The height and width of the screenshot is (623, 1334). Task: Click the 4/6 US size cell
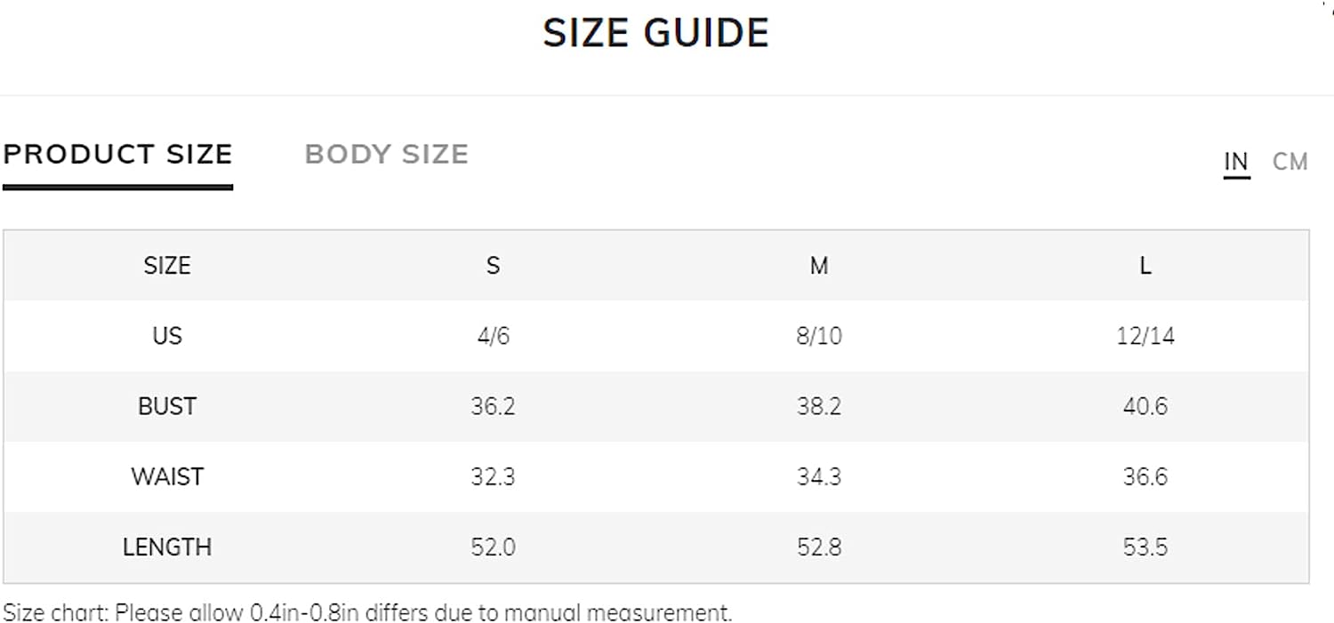(x=493, y=336)
